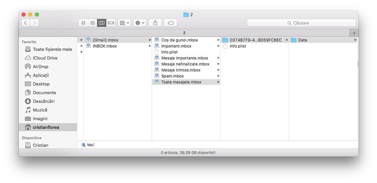Expand arrow right of 0374B7F9 folder
This screenshot has width=377, height=183.
(x=287, y=40)
